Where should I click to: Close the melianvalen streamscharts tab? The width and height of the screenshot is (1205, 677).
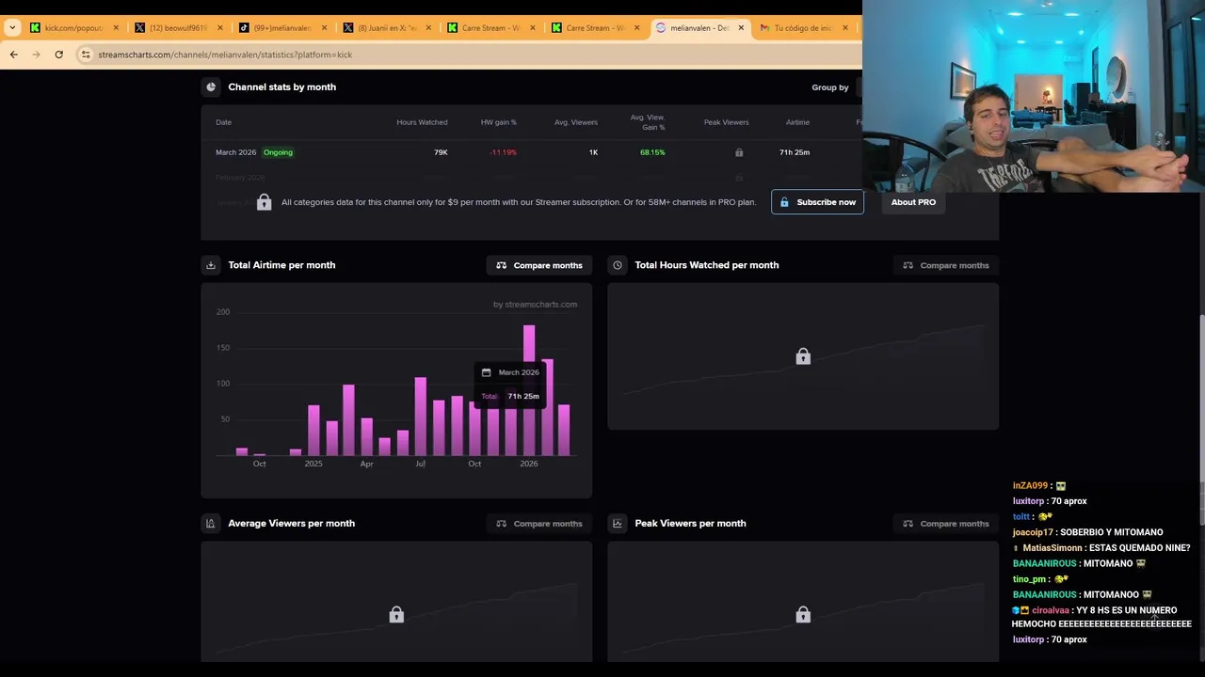[741, 28]
